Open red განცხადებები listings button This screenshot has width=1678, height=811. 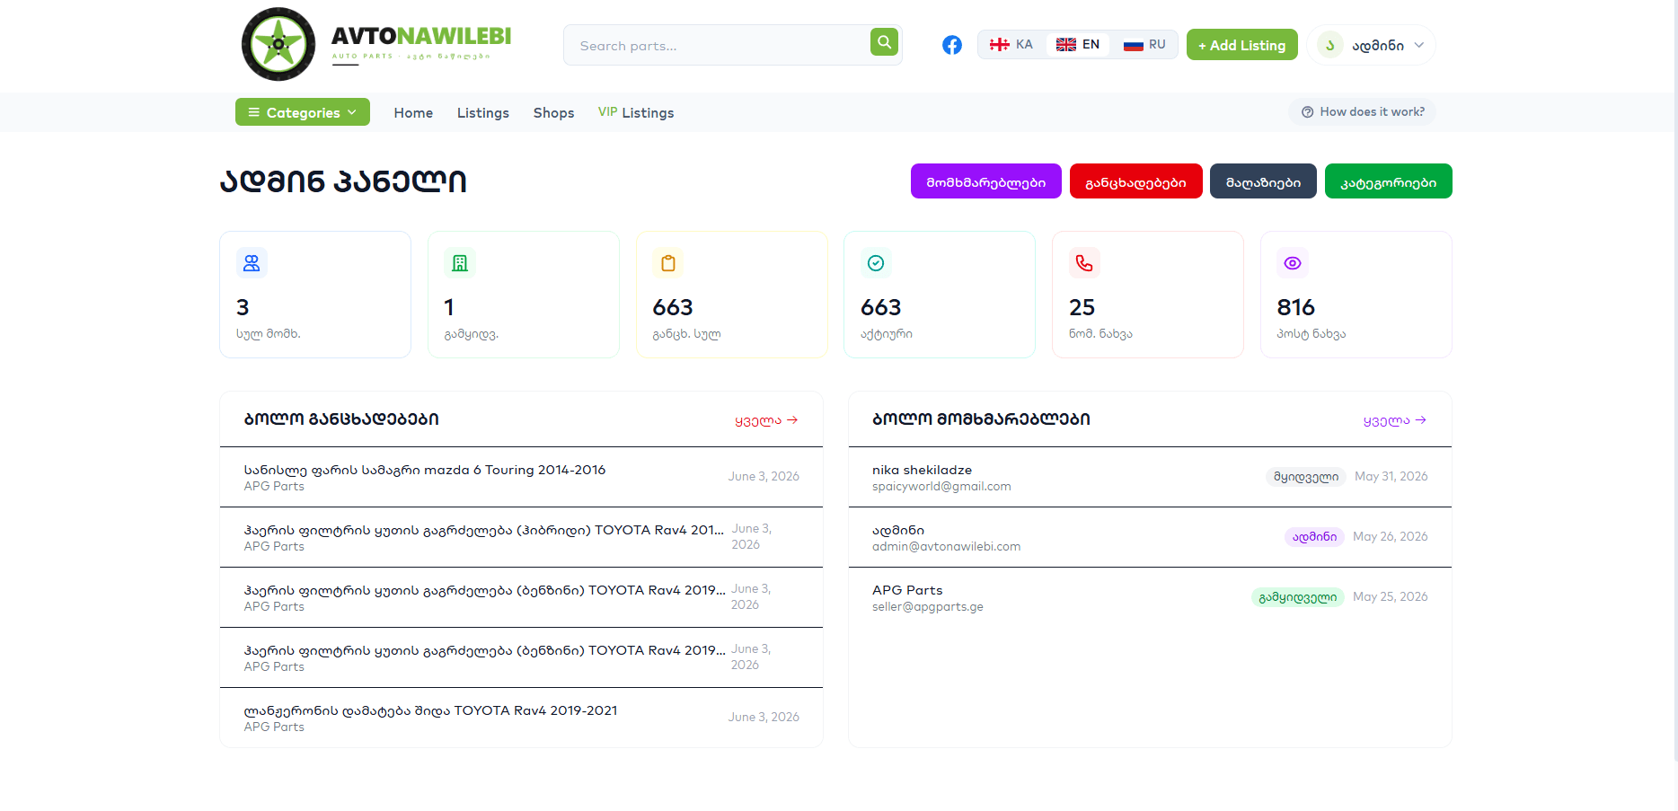(1135, 181)
